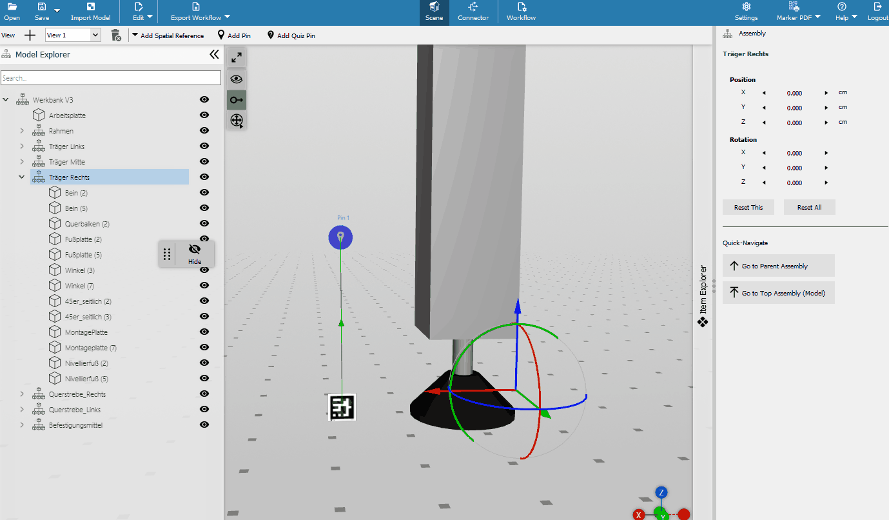
Task: Click Reset All button
Action: pyautogui.click(x=809, y=207)
